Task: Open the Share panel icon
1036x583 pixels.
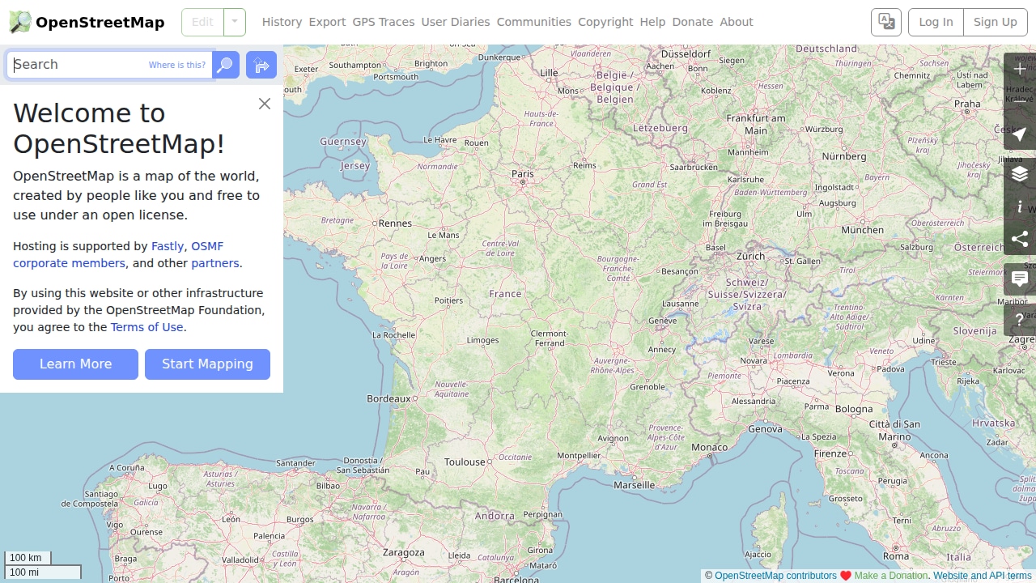Action: pyautogui.click(x=1020, y=239)
